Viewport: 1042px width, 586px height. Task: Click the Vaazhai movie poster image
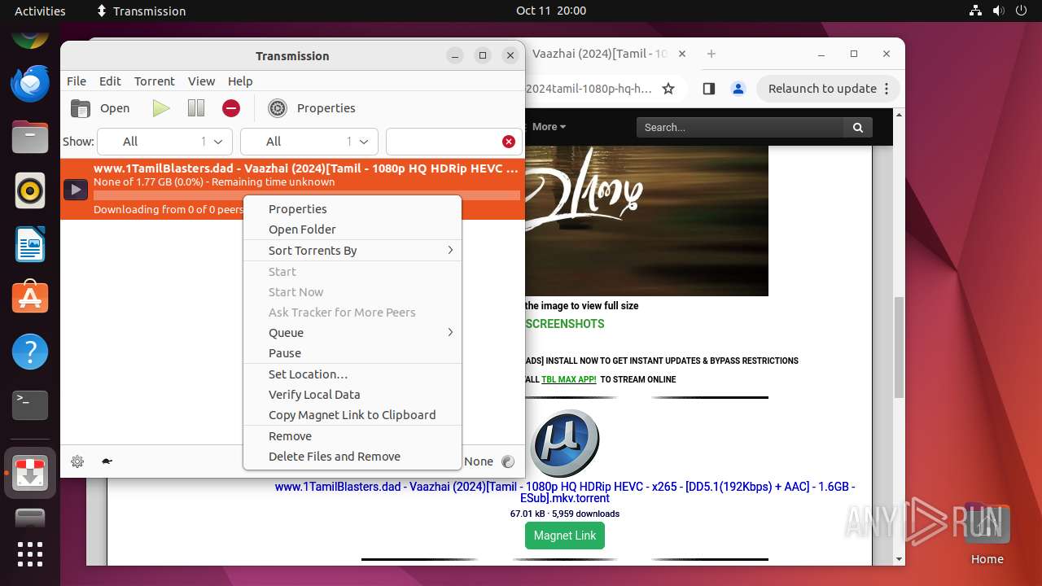tap(646, 221)
